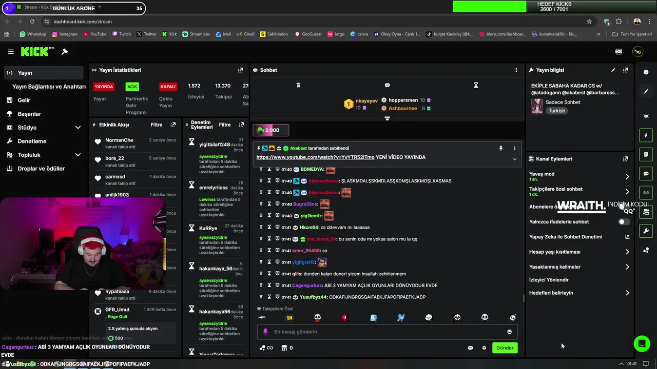
Task: Delete BDMEDYA's chat message with trash icon
Action: click(x=261, y=169)
